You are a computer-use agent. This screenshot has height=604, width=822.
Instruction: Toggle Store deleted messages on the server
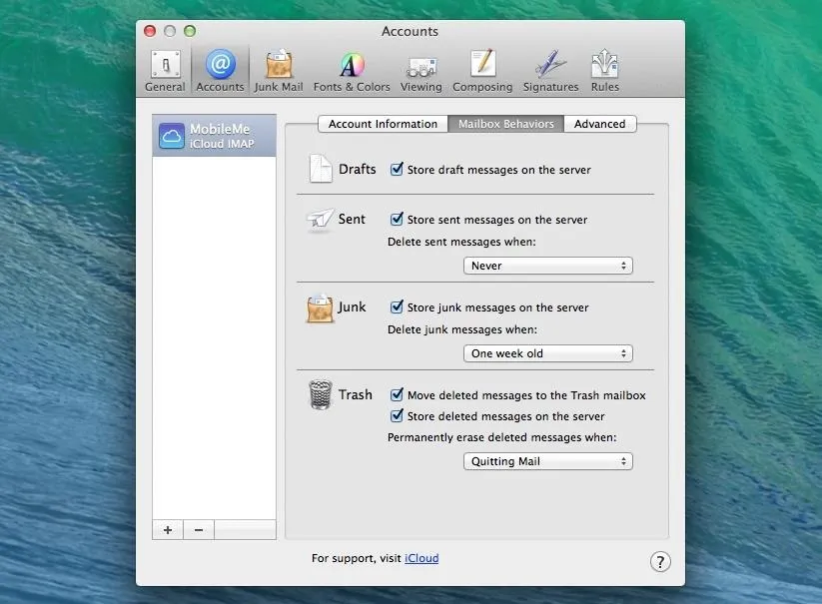[397, 416]
